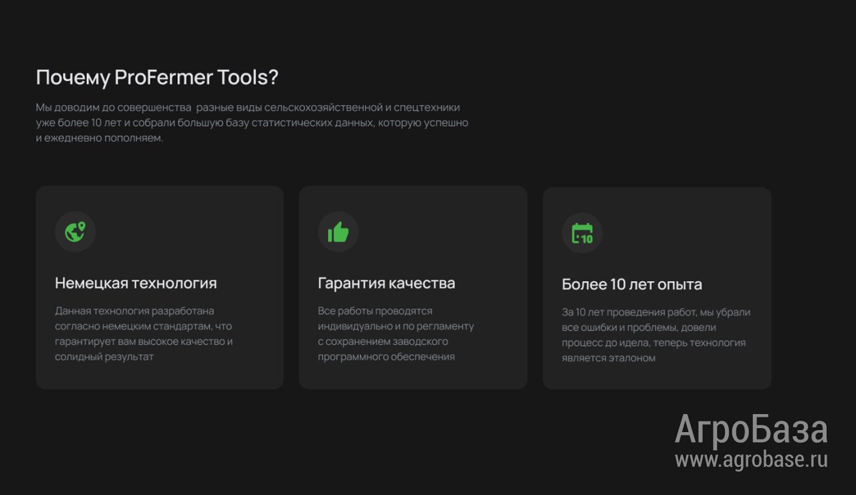This screenshot has height=495, width=856.
Task: Click the description 'За 10 лет проведения работ'
Action: coord(656,335)
